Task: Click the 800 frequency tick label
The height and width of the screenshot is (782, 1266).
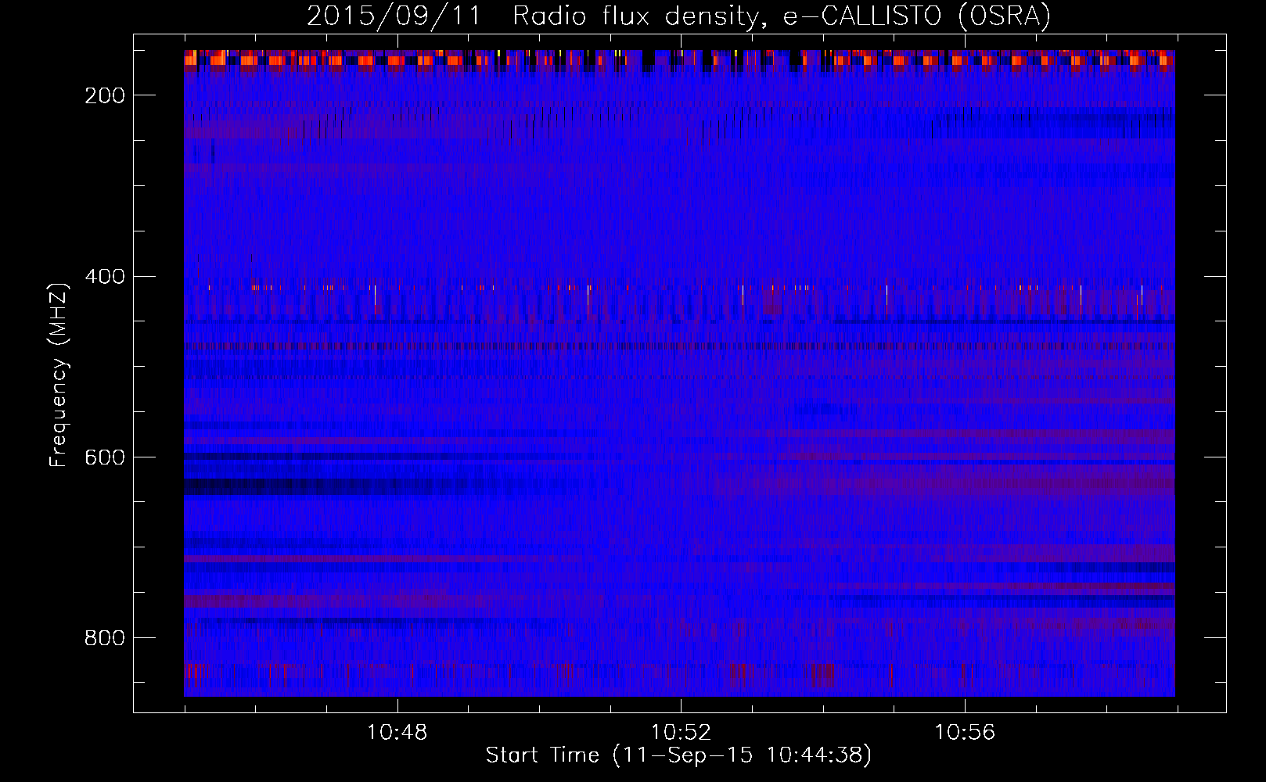Action: pos(105,638)
